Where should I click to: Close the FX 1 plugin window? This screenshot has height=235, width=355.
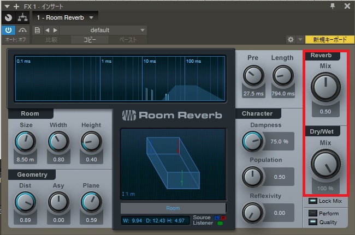tap(347, 6)
